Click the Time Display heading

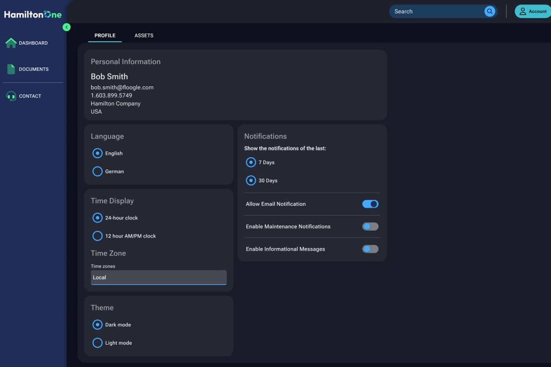pyautogui.click(x=112, y=201)
